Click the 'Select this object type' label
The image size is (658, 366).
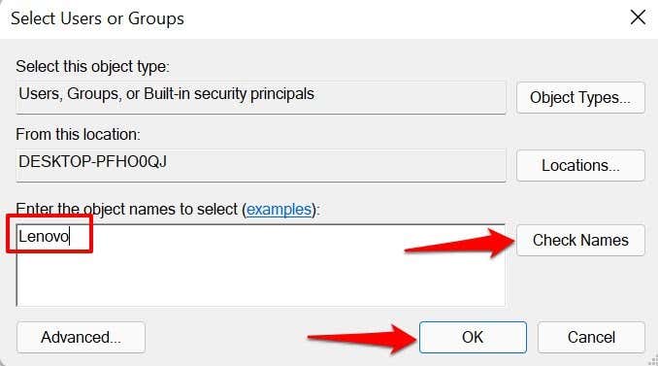pyautogui.click(x=93, y=66)
